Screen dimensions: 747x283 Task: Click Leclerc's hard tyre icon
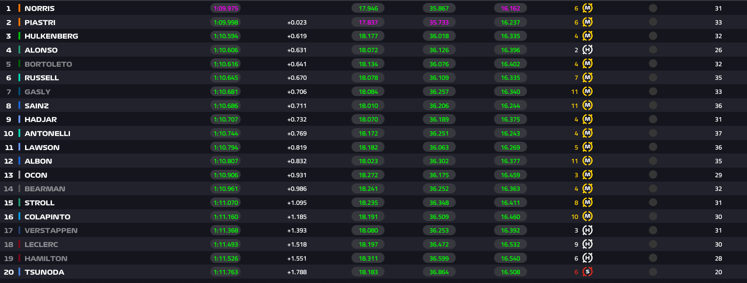[x=587, y=244]
